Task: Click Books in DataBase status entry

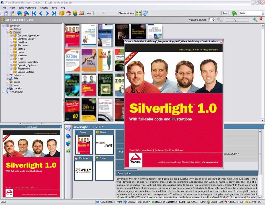Action: (168, 202)
